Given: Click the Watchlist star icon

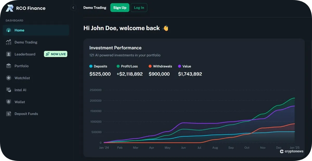Looking at the screenshot, I should click(9, 78).
